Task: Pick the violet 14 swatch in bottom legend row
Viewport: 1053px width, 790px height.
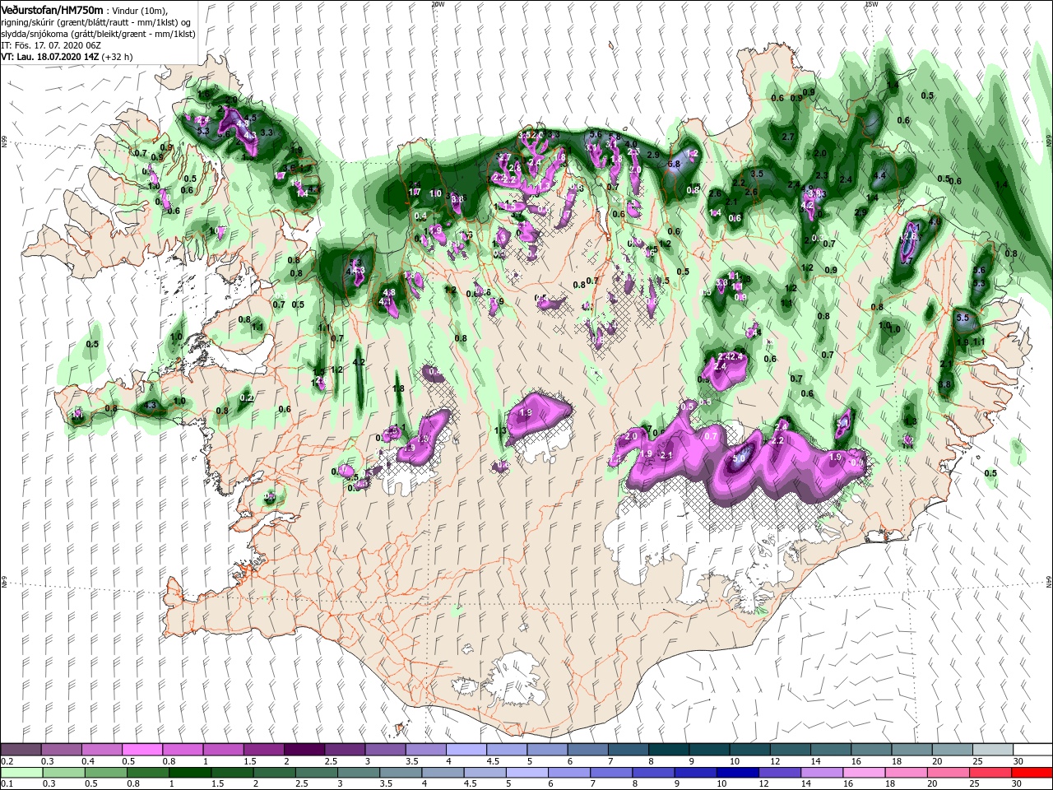Action: (821, 773)
